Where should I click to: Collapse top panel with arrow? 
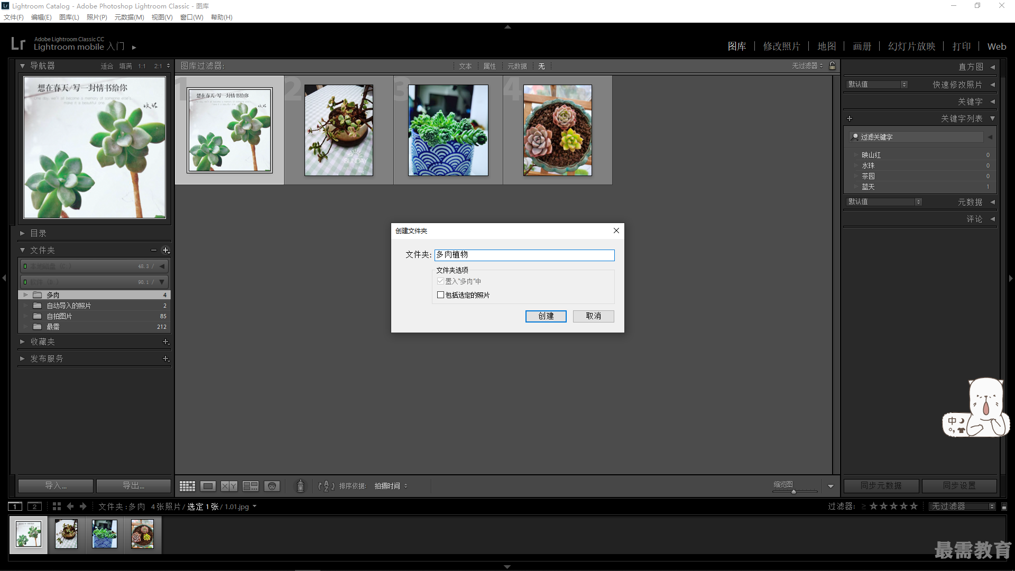coord(508,27)
